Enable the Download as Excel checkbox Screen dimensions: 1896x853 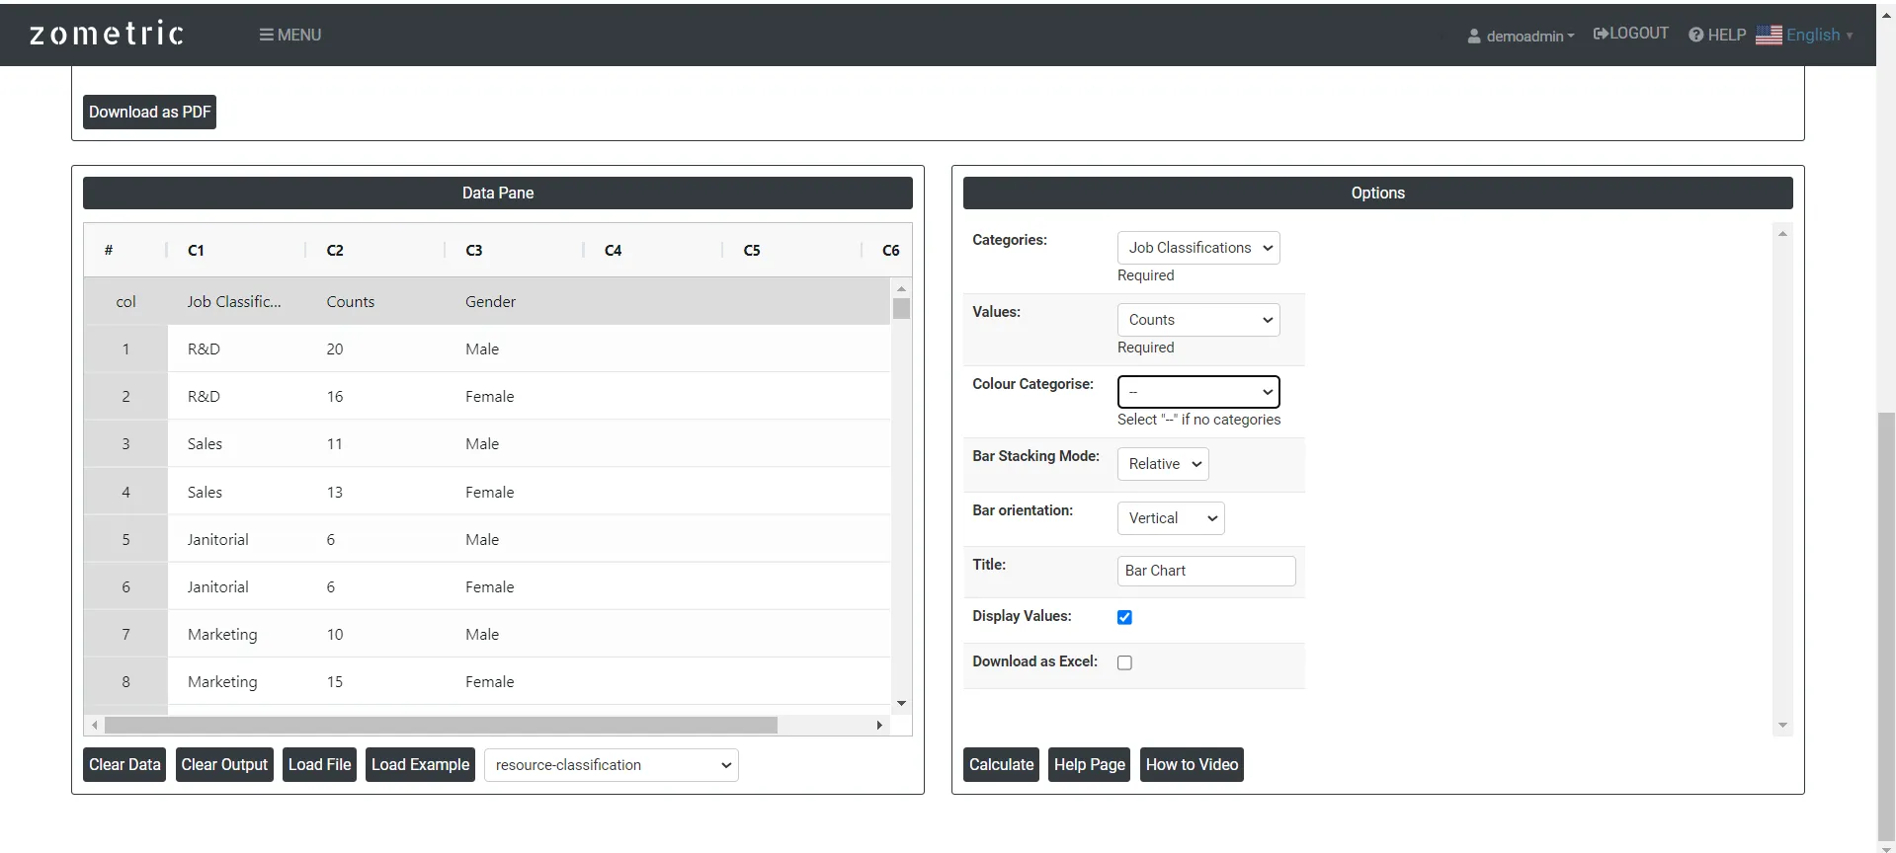(x=1124, y=662)
